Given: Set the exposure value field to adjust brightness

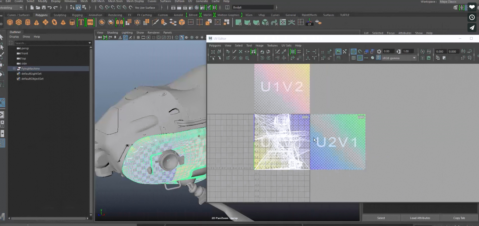Looking at the screenshot, I should pos(388,51).
